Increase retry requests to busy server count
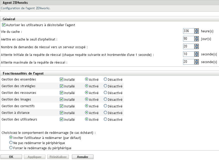Screen dimensions: 219x160 (197, 45)
